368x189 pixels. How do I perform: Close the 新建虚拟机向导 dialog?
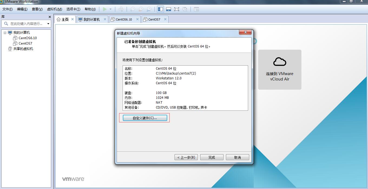coord(245,32)
